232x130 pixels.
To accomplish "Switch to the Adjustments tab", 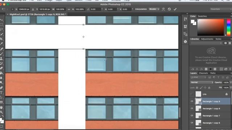I will (207, 39).
